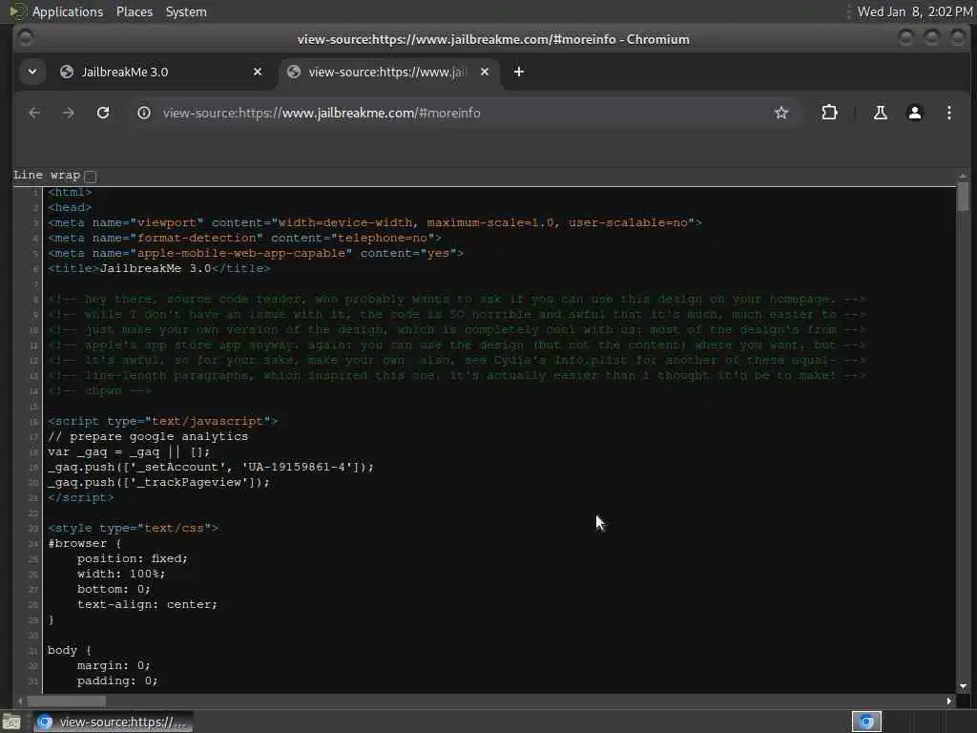Click the 'UA-19159861-4' analytics ID text
Viewport: 977px width, 733px height.
coord(298,467)
